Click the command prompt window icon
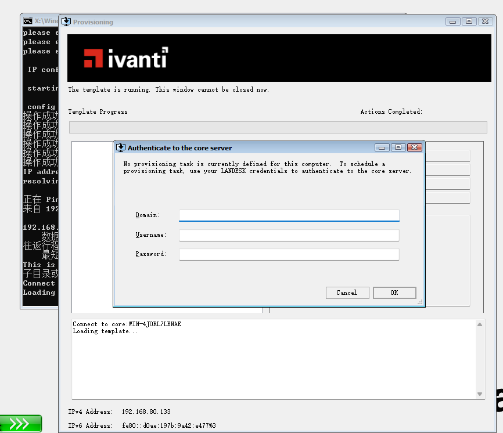The height and width of the screenshot is (433, 503). (27, 21)
